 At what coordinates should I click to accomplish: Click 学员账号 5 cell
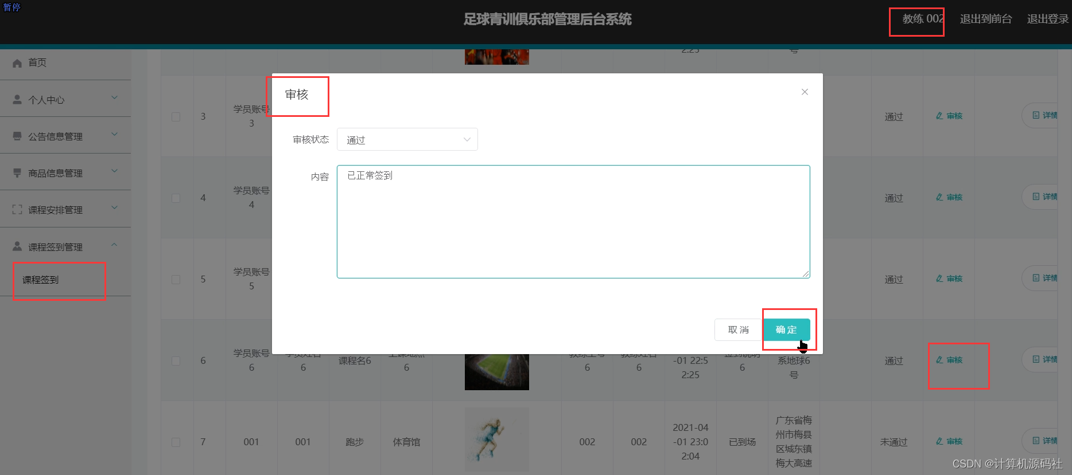251,279
